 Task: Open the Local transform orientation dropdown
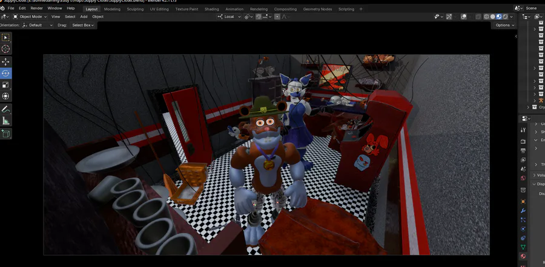(229, 17)
